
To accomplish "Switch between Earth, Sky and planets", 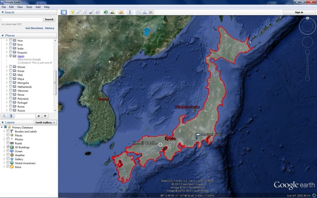I will [121, 12].
